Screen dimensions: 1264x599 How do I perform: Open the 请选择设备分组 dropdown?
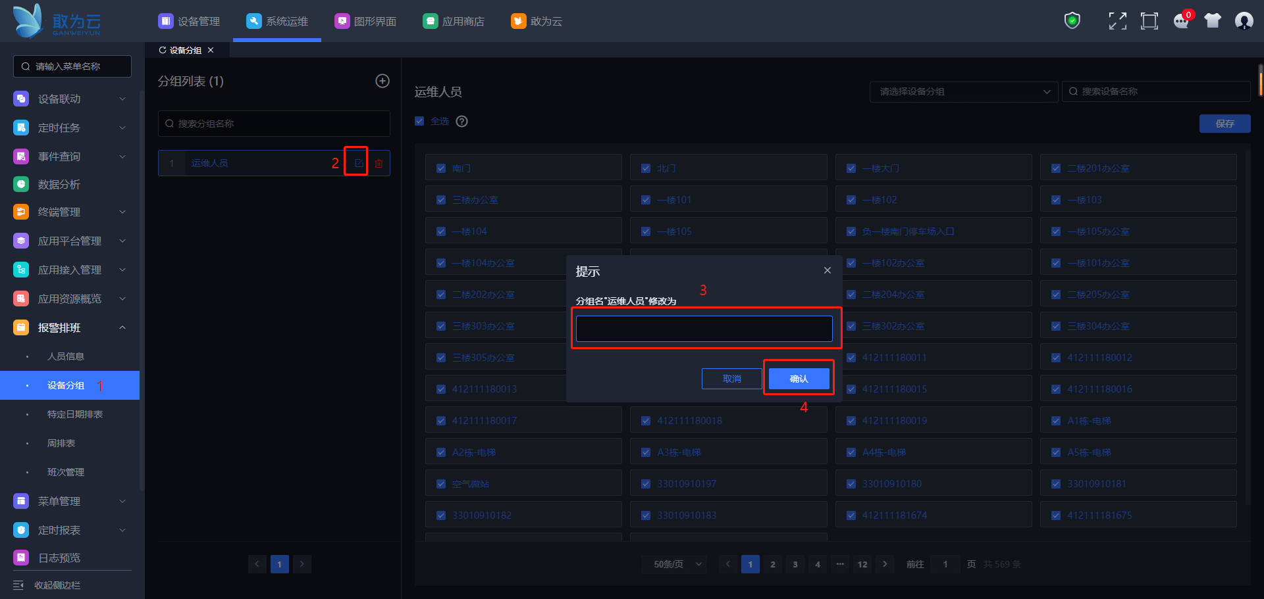pyautogui.click(x=963, y=91)
